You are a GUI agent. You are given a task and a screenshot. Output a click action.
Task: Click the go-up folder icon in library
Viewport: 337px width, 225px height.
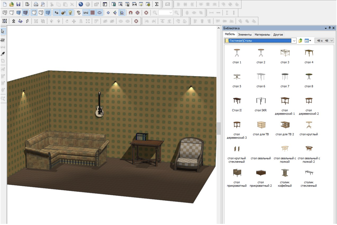pos(300,41)
